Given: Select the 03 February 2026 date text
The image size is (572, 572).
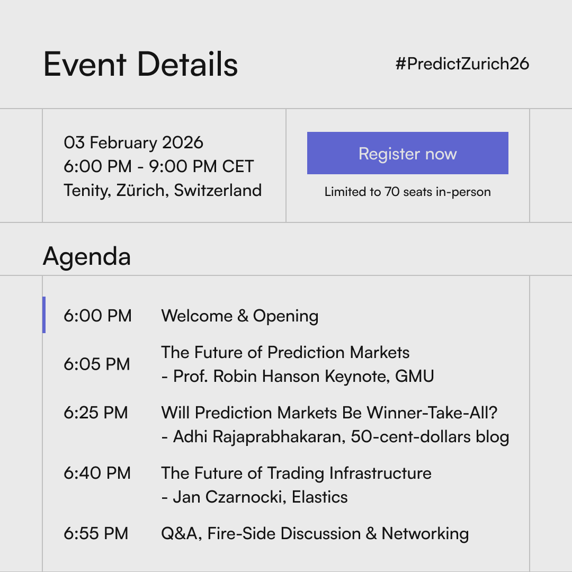Looking at the screenshot, I should pyautogui.click(x=133, y=142).
